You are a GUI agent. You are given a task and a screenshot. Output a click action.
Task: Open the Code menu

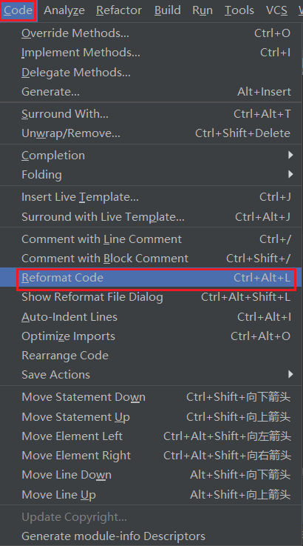coord(18,10)
